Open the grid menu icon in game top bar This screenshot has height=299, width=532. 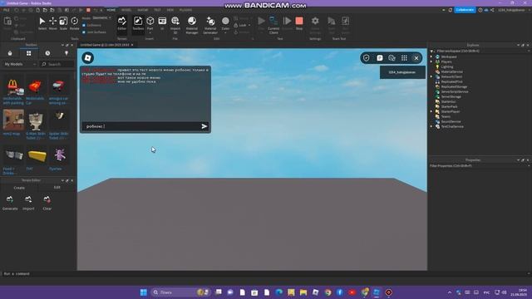pyautogui.click(x=404, y=58)
